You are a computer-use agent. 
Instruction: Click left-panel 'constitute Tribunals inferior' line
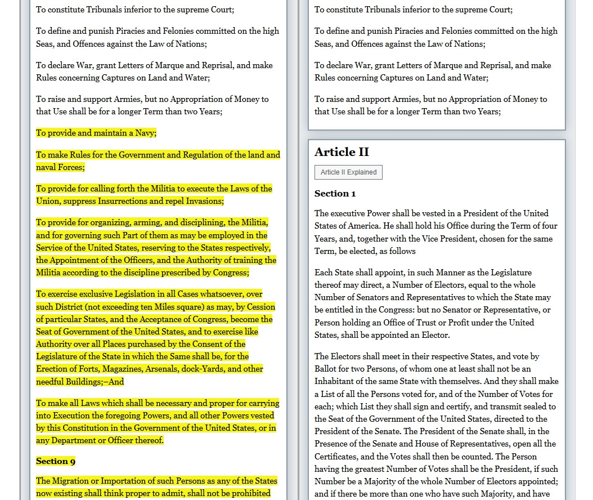tap(135, 10)
